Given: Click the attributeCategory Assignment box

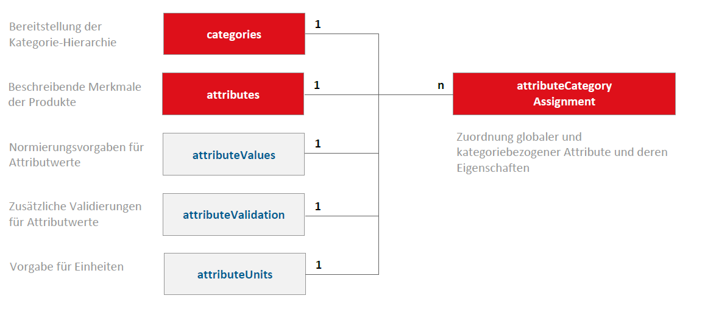Looking at the screenshot, I should click(564, 94).
